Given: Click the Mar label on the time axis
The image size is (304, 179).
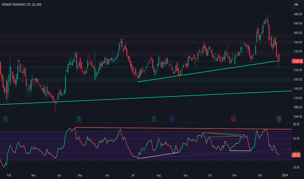Looking at the screenshot, I should tap(33, 175).
